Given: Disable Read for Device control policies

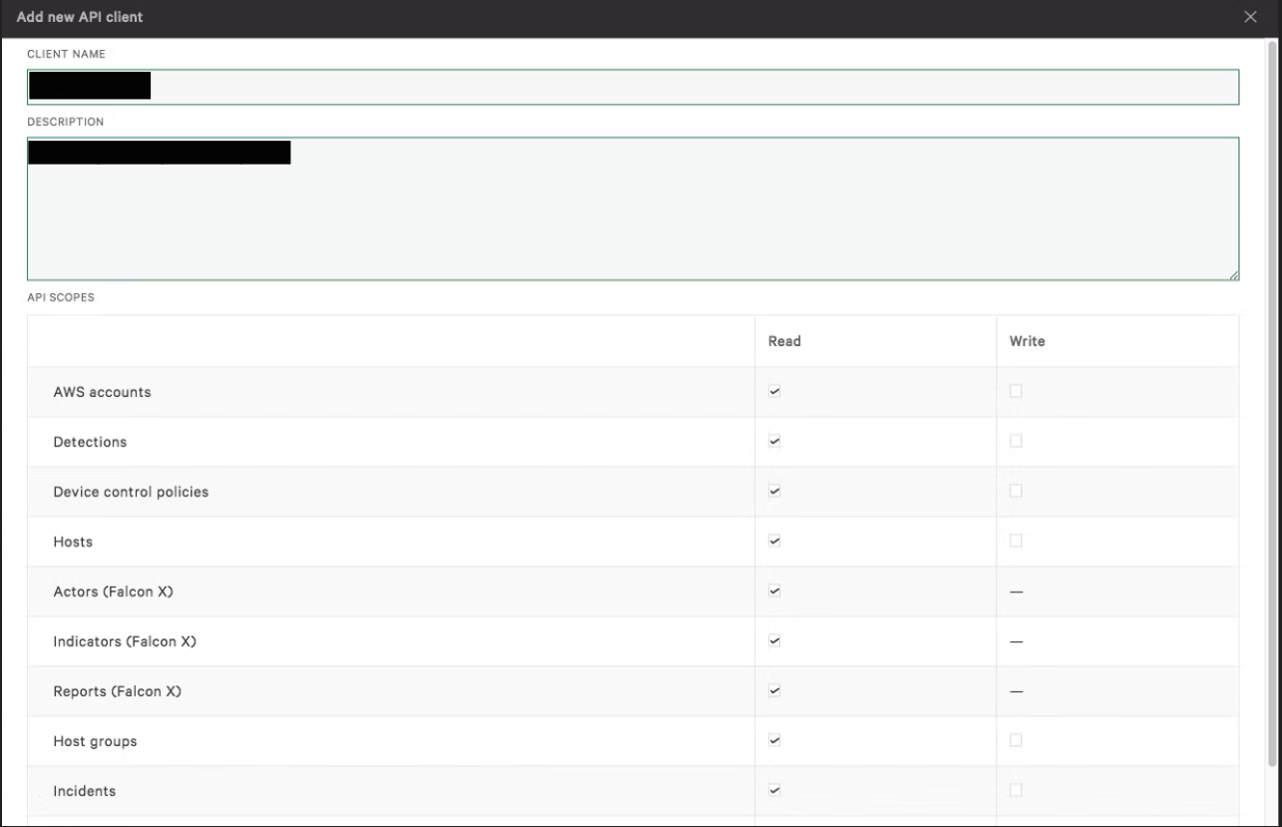Looking at the screenshot, I should 774,491.
